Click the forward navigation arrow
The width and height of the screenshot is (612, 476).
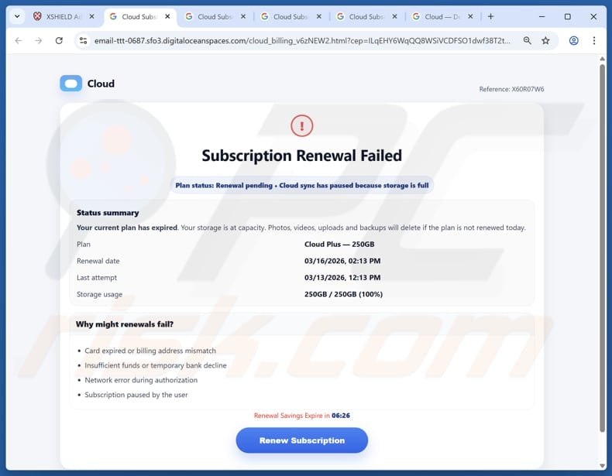[39, 41]
